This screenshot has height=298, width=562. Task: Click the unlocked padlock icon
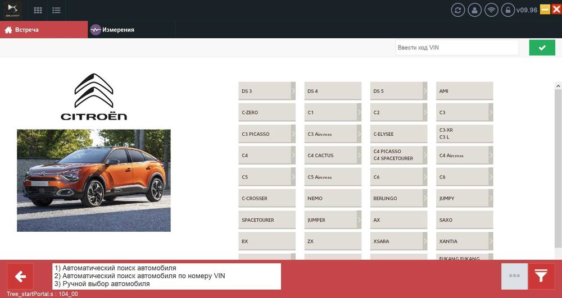508,10
